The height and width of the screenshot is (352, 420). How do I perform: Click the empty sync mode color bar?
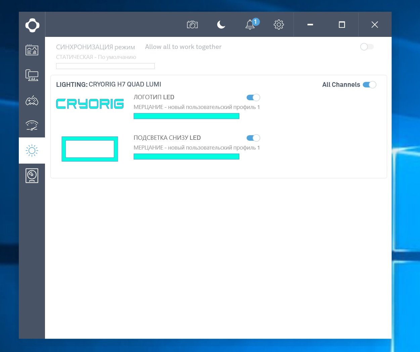(105, 66)
